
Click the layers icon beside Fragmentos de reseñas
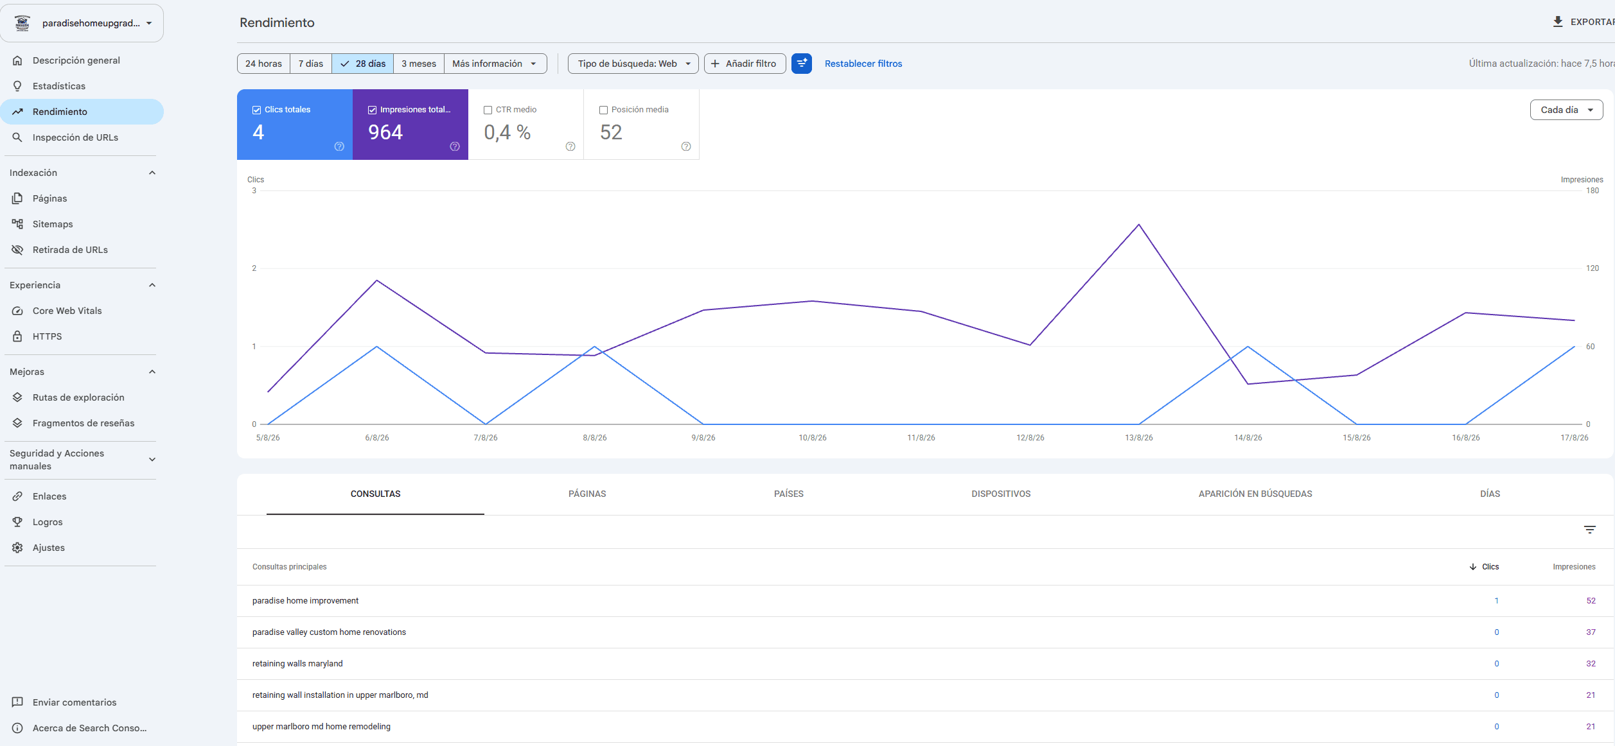tap(17, 423)
